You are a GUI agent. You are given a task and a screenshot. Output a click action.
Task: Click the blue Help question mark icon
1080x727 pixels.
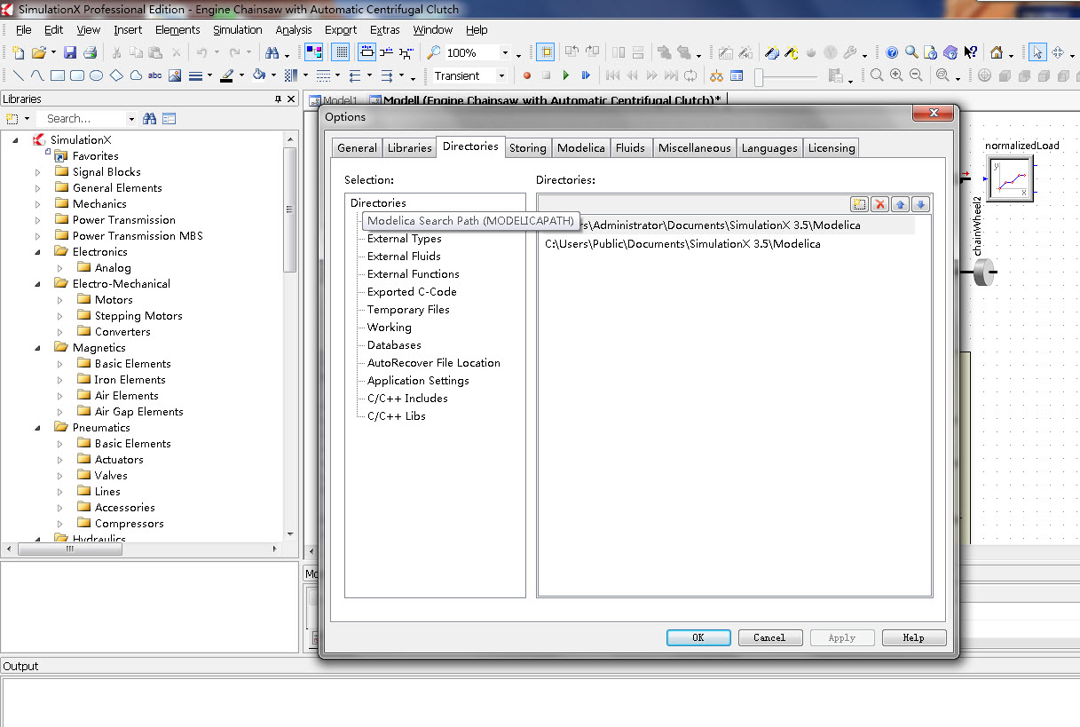click(x=892, y=53)
